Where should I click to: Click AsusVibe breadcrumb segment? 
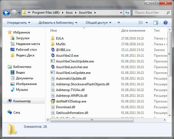85,13
